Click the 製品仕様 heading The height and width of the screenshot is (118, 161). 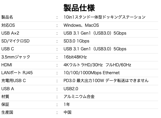[79, 8]
